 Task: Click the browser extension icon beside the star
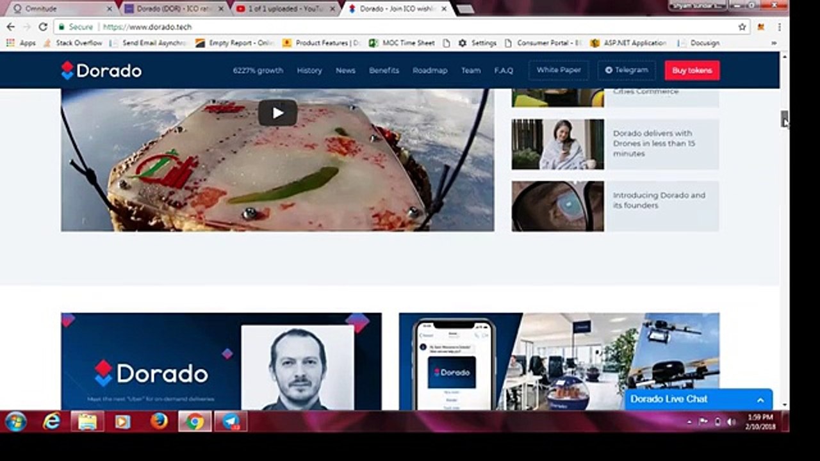(761, 27)
